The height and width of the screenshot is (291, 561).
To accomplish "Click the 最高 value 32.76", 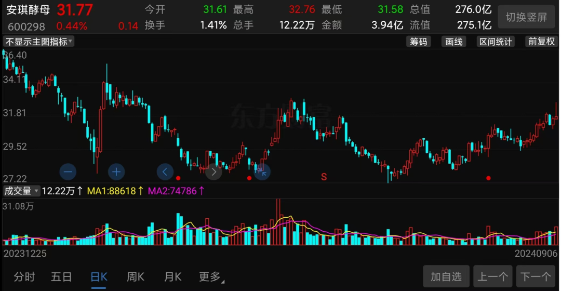I will click(302, 9).
